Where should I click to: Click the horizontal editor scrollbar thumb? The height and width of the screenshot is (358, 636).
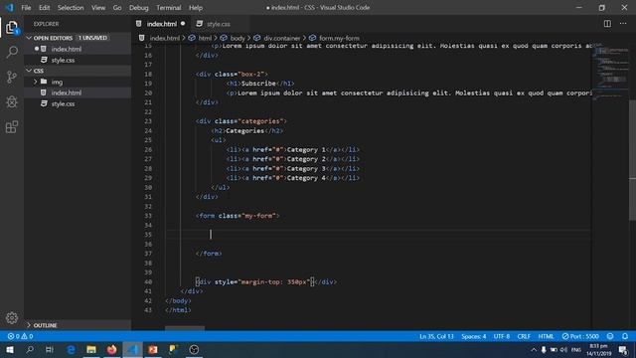(185, 327)
